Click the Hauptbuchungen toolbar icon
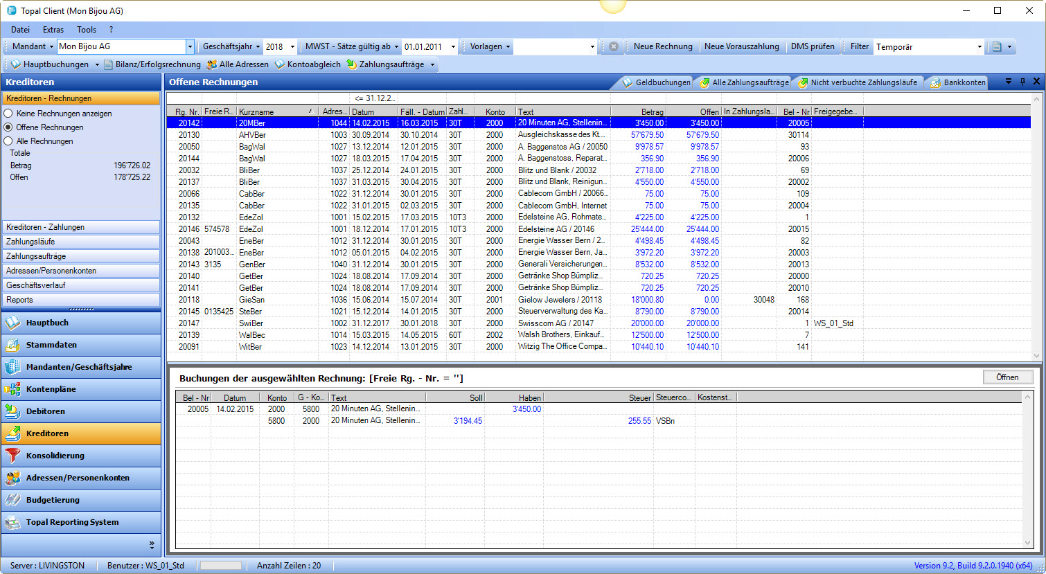Image resolution: width=1046 pixels, height=574 pixels. pyautogui.click(x=15, y=64)
